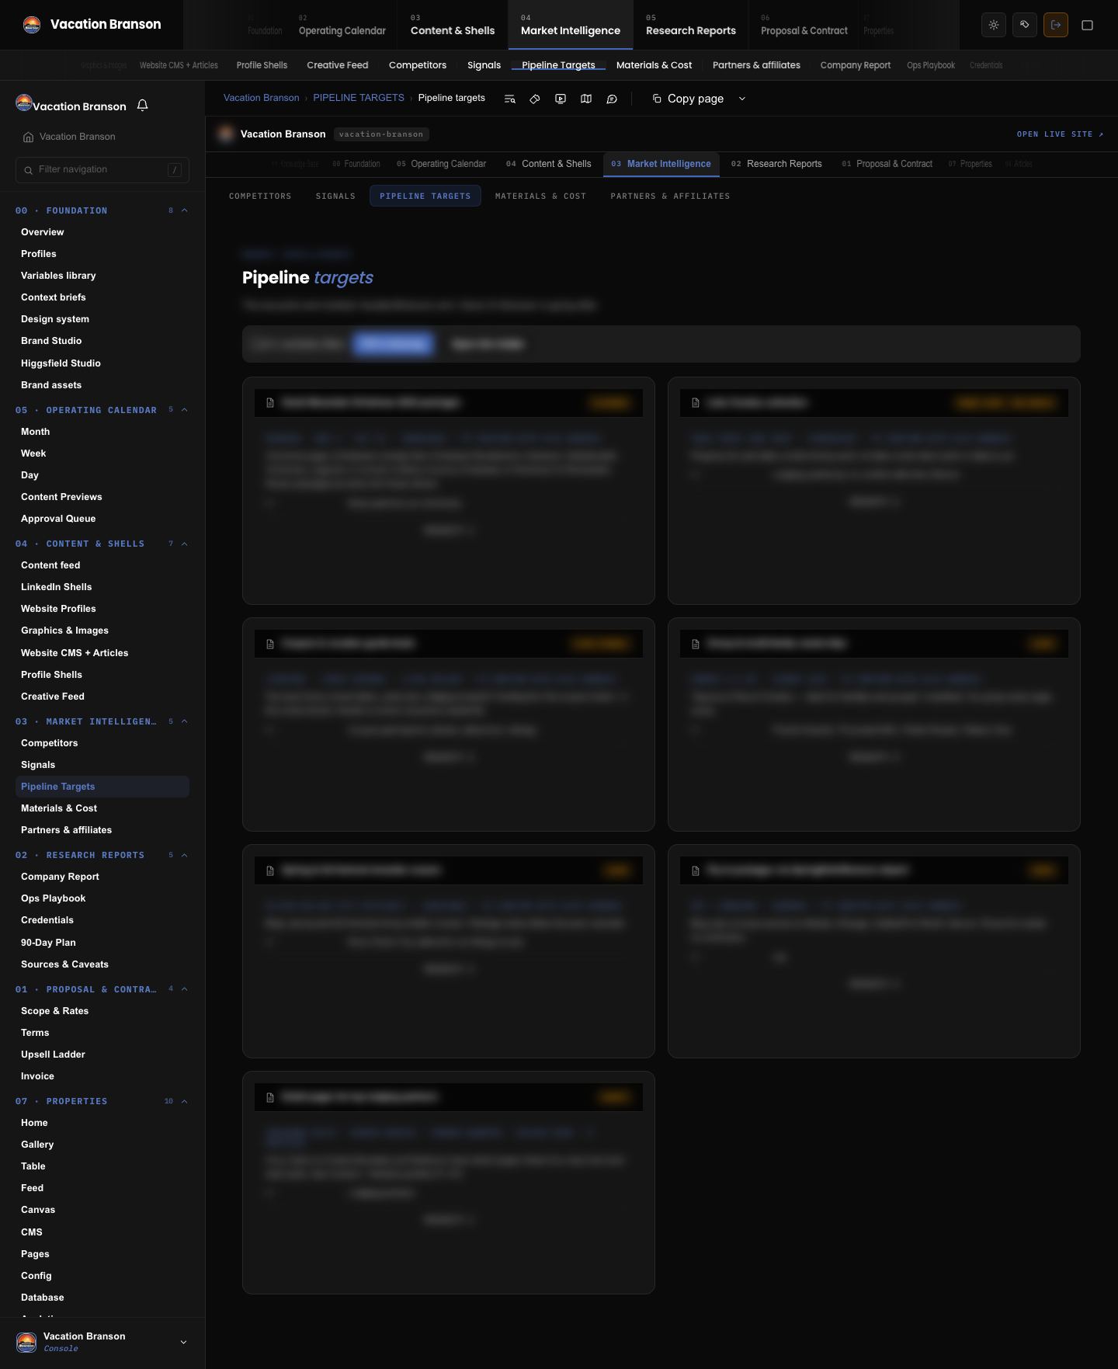
Task: Open Sources & Caveats sidebar item
Action: pyautogui.click(x=64, y=964)
